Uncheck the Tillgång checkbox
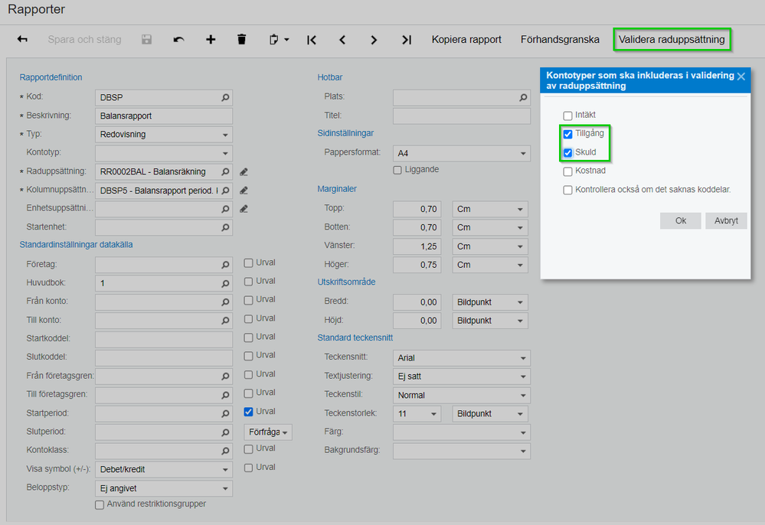This screenshot has width=765, height=525. coord(568,134)
